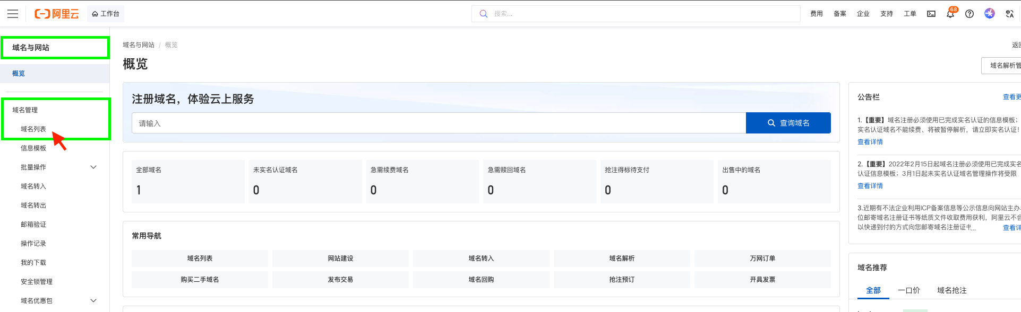Open the 抢注得标待支付 count card

click(x=657, y=182)
